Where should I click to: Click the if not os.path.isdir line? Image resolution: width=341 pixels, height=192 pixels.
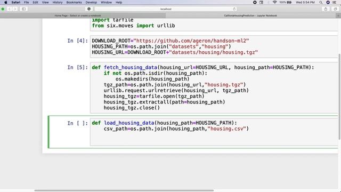coord(155,74)
